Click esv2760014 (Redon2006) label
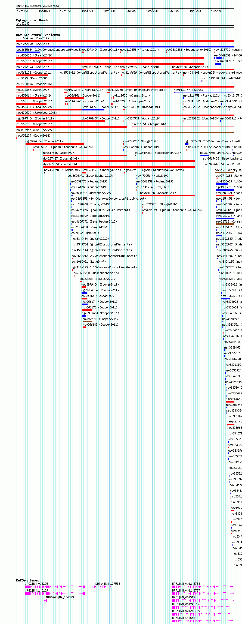Screen dimensions: 242x624 (34, 84)
